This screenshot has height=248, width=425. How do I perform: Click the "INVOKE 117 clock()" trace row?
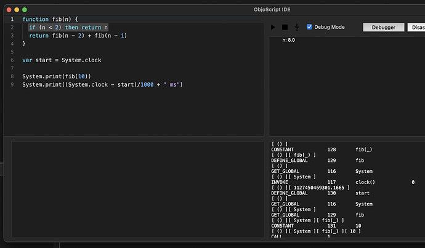[343, 182]
